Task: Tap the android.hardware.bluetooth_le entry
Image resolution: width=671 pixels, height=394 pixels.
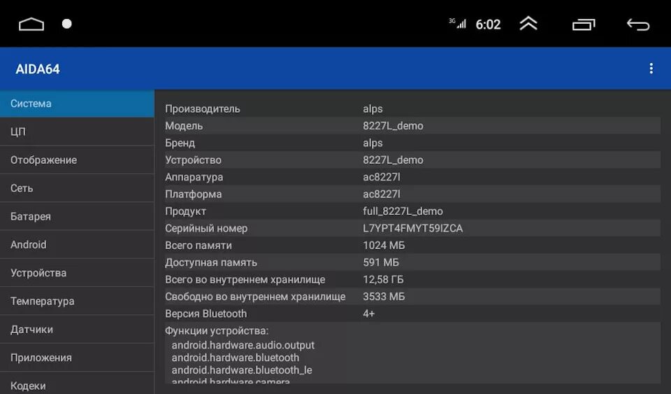Action: 242,370
